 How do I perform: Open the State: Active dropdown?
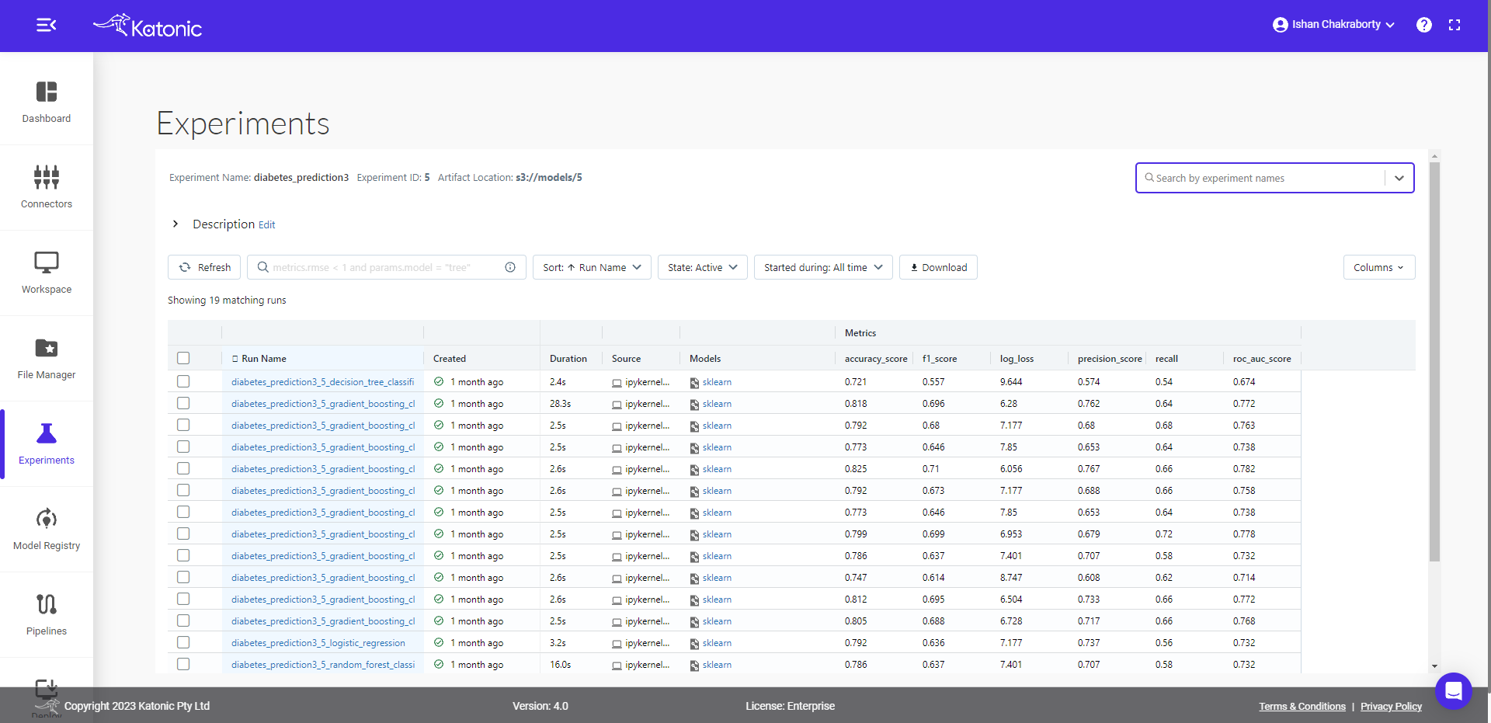(x=703, y=267)
